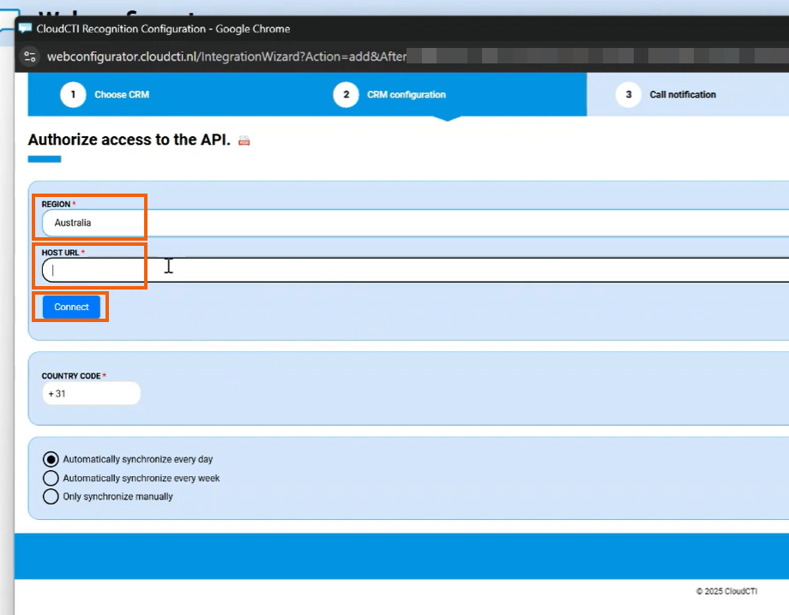This screenshot has width=789, height=615.
Task: Go to the Choose CRM step label
Action: click(122, 94)
